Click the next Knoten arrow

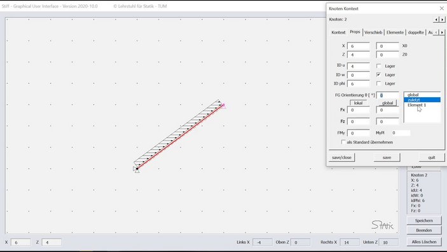pos(442,20)
